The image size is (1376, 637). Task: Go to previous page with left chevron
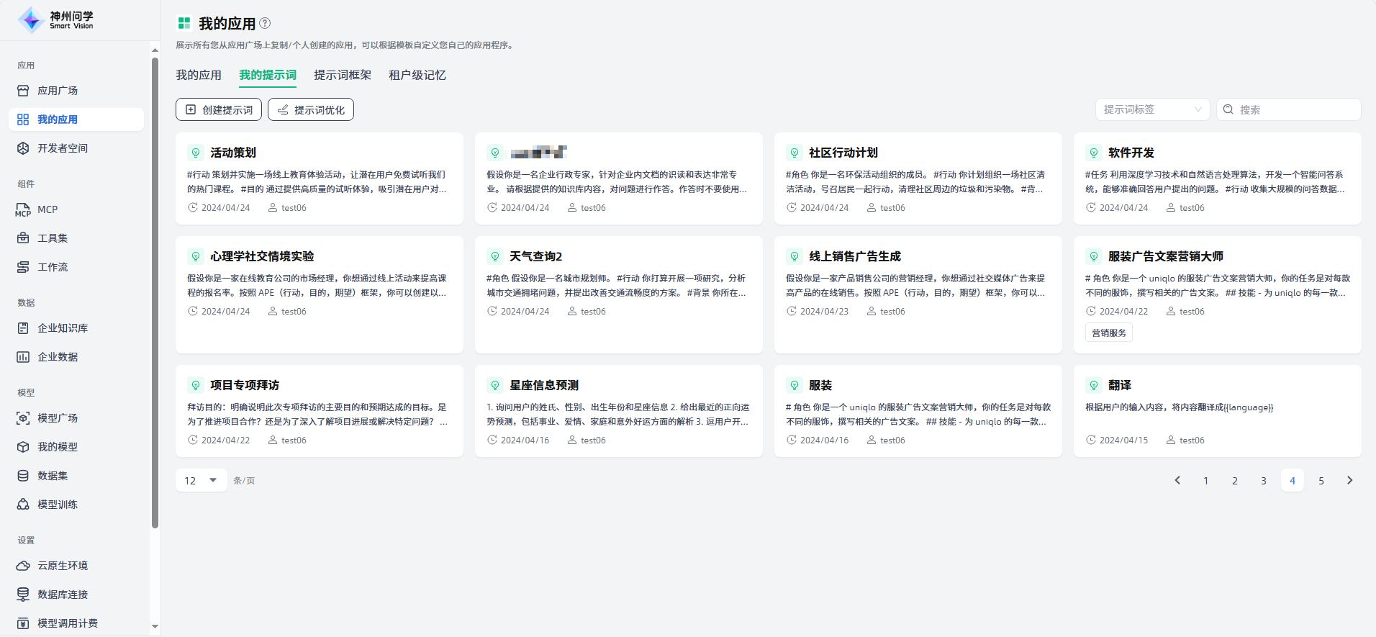click(x=1177, y=480)
